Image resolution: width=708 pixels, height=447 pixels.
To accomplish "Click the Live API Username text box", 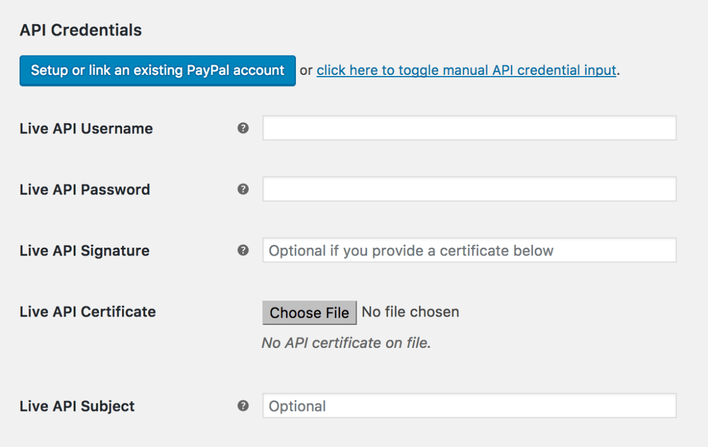I will 469,127.
